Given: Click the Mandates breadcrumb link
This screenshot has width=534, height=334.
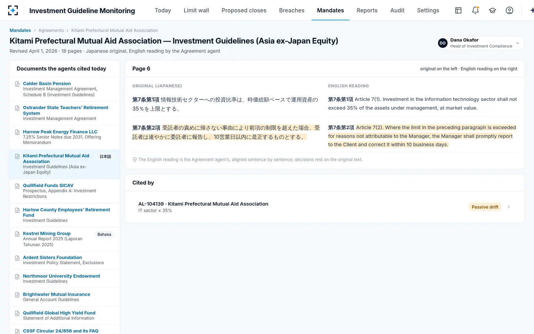Looking at the screenshot, I should (20, 30).
